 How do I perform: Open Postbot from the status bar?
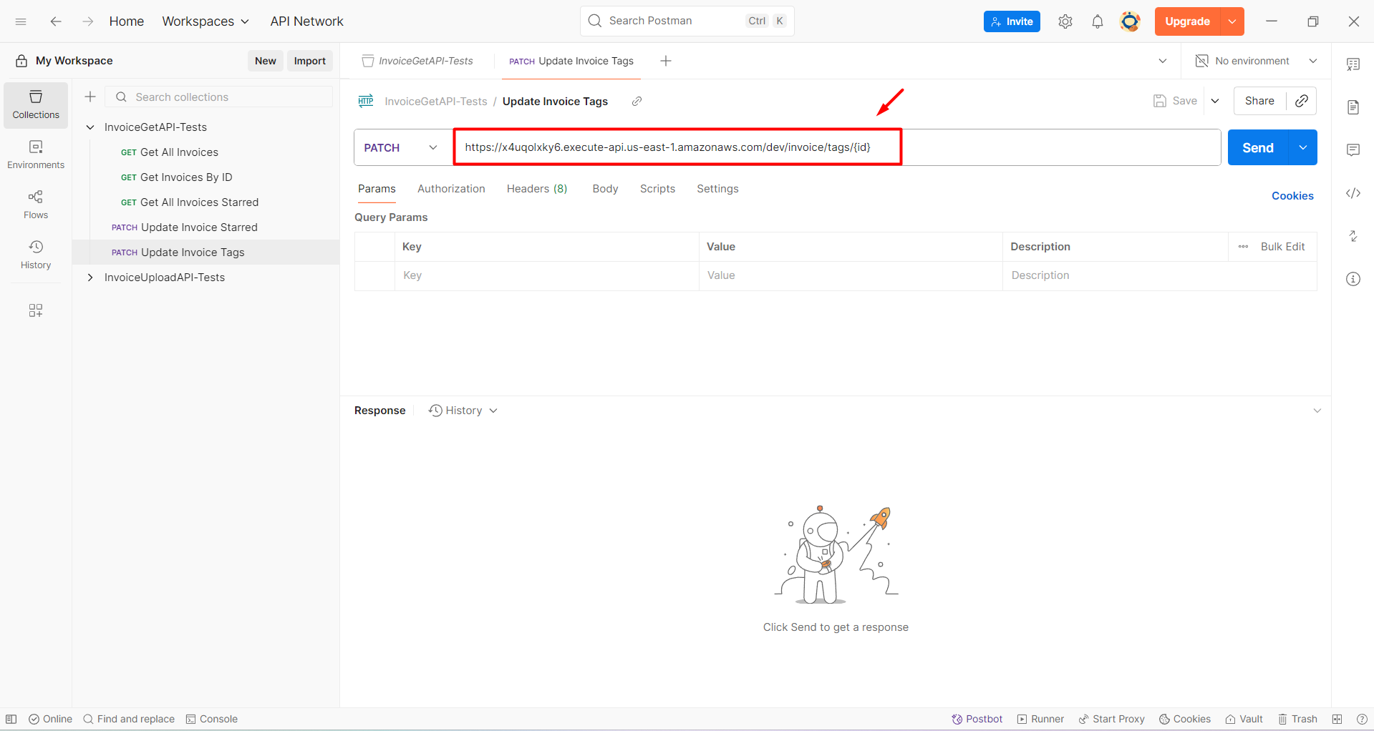pos(976,719)
